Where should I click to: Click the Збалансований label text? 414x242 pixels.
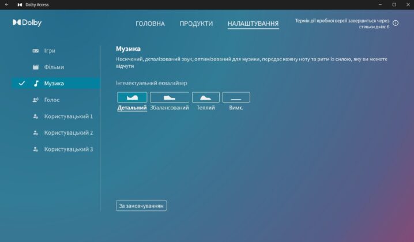(x=170, y=108)
